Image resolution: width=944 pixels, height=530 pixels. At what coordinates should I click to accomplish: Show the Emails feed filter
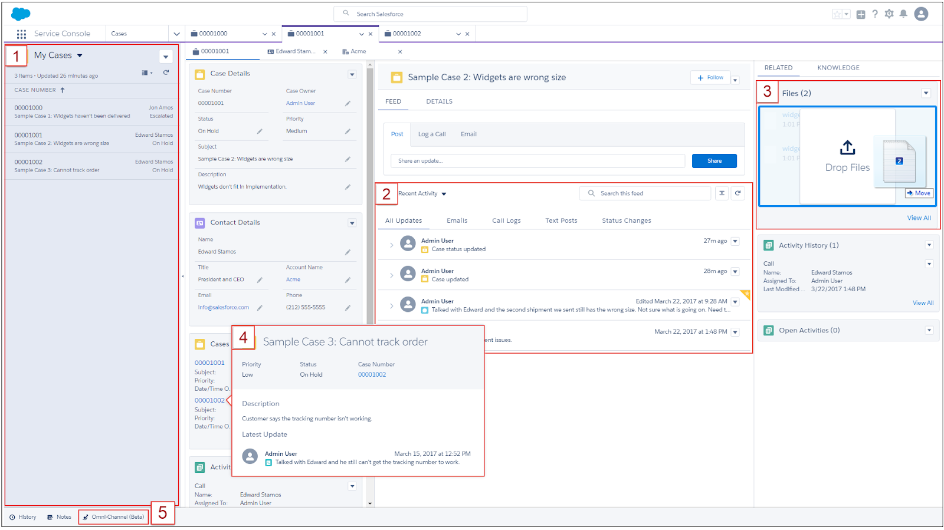pyautogui.click(x=457, y=221)
